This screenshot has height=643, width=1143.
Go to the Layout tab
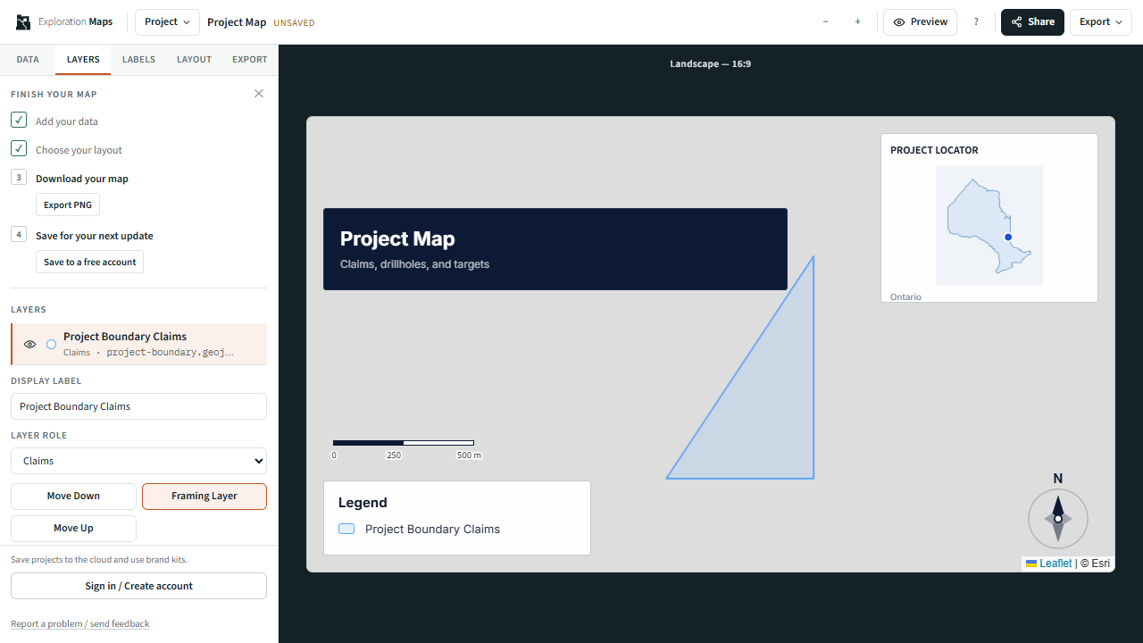194,60
